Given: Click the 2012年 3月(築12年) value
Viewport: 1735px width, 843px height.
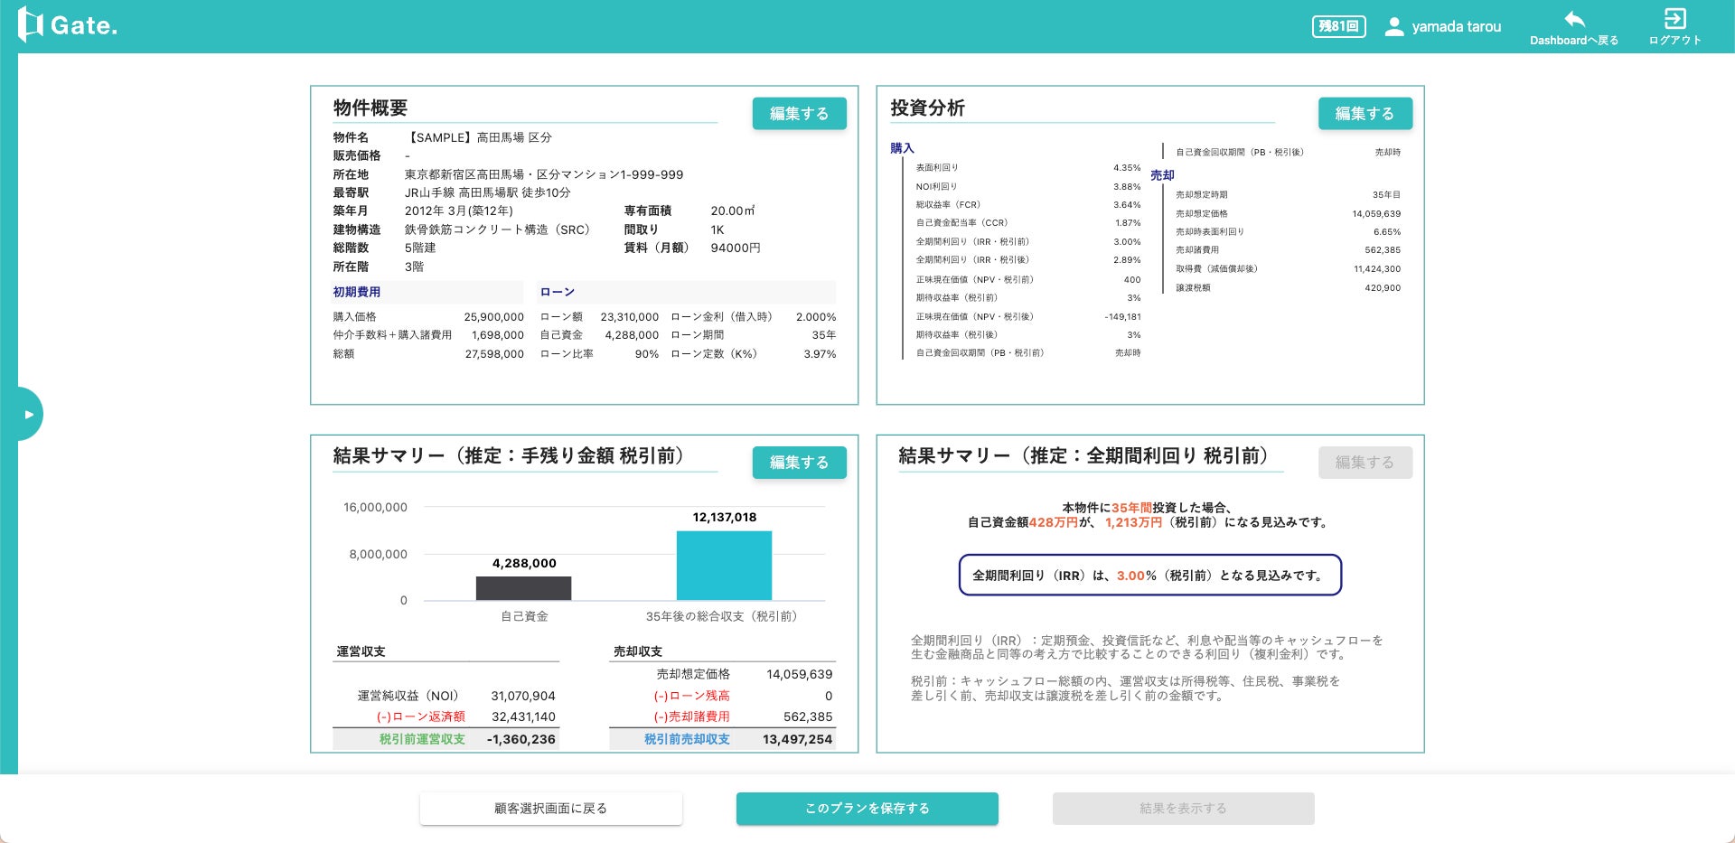Looking at the screenshot, I should (459, 211).
